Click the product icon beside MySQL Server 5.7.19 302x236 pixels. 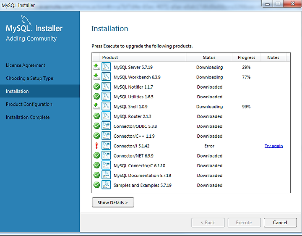click(x=106, y=67)
